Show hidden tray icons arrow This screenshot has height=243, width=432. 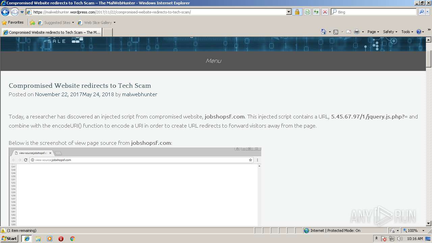(377, 239)
